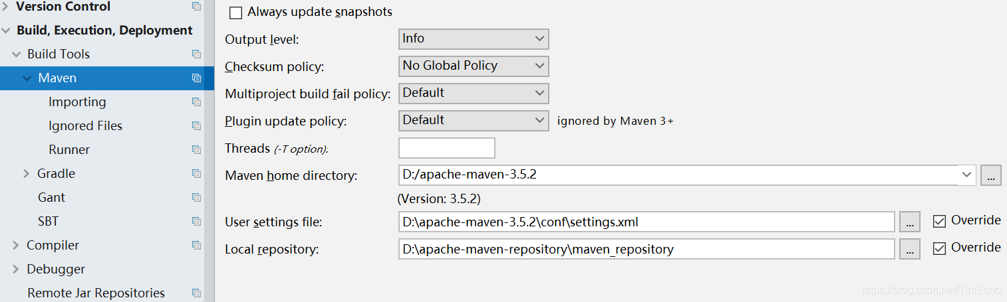Open Multiproject build fail policy dropdown

click(x=474, y=93)
